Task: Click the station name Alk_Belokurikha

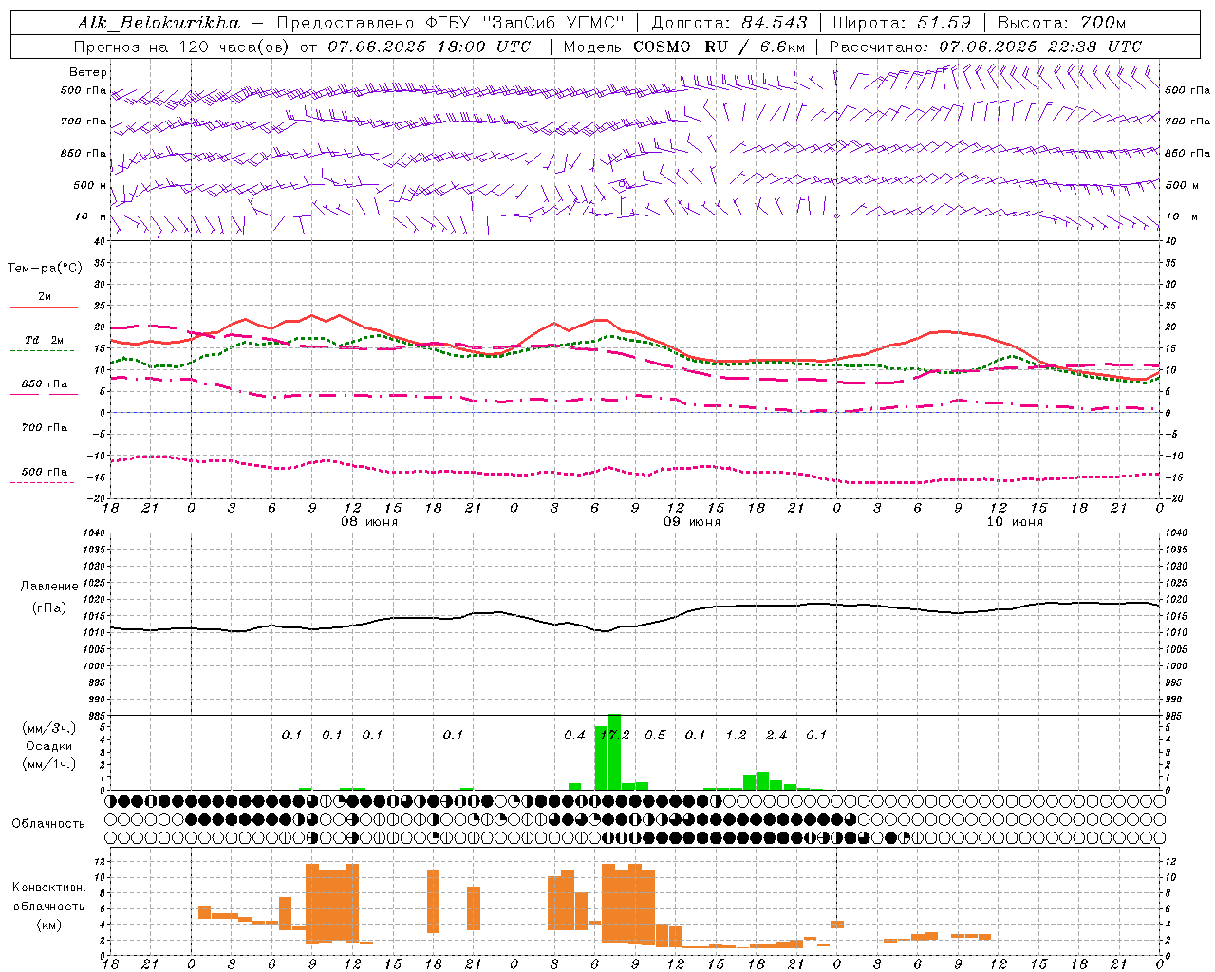Action: tap(159, 23)
